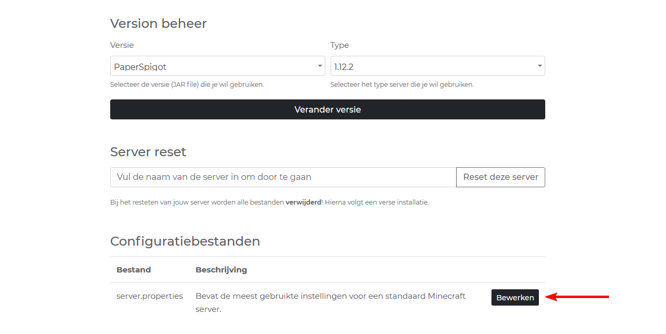Click the caret arrow in the PaperSpigot select
This screenshot has width=666, height=334.
pos(320,66)
